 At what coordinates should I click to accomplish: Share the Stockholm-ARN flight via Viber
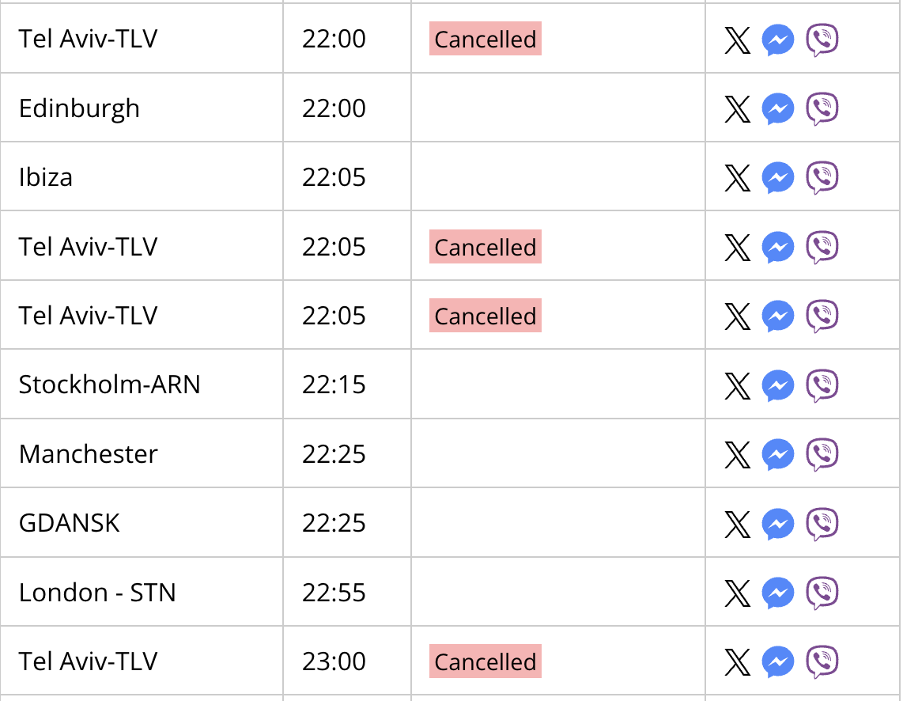(x=822, y=385)
